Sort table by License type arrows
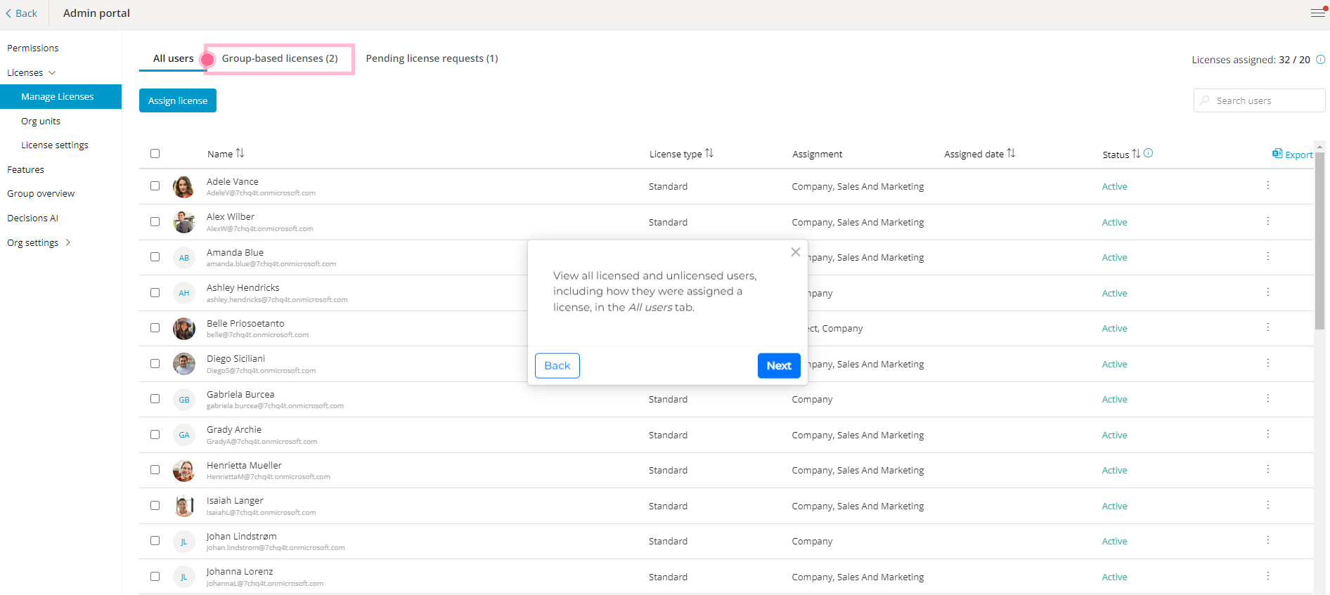The width and height of the screenshot is (1330, 595). point(709,153)
